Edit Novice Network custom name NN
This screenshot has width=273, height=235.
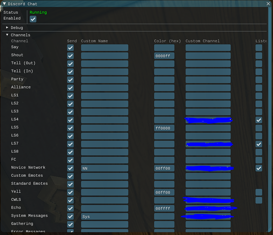105,168
